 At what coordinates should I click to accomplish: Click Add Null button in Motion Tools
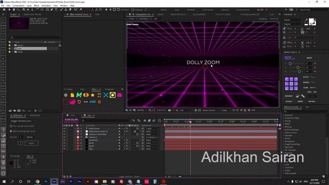pos(312,102)
